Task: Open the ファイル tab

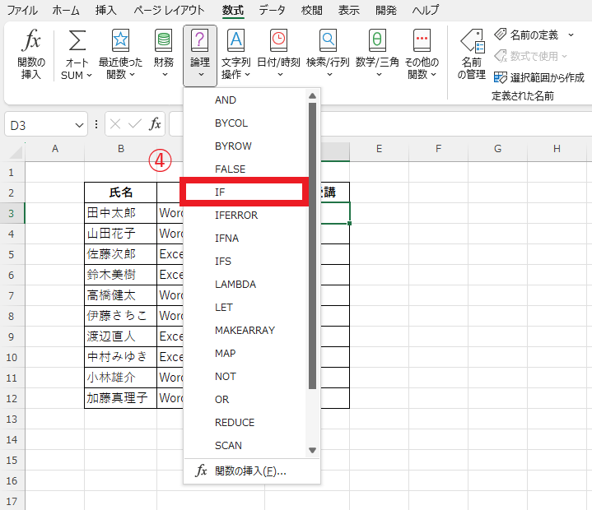Action: 22,10
